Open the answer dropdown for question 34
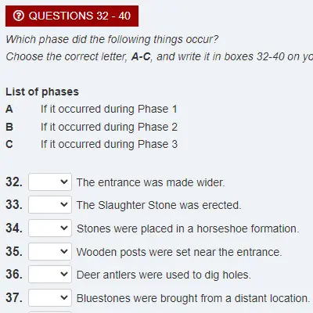This screenshot has height=313, width=313. coord(50,228)
